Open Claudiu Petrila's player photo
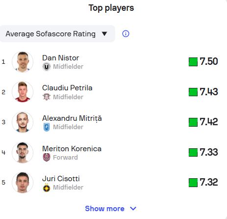 pos(23,92)
